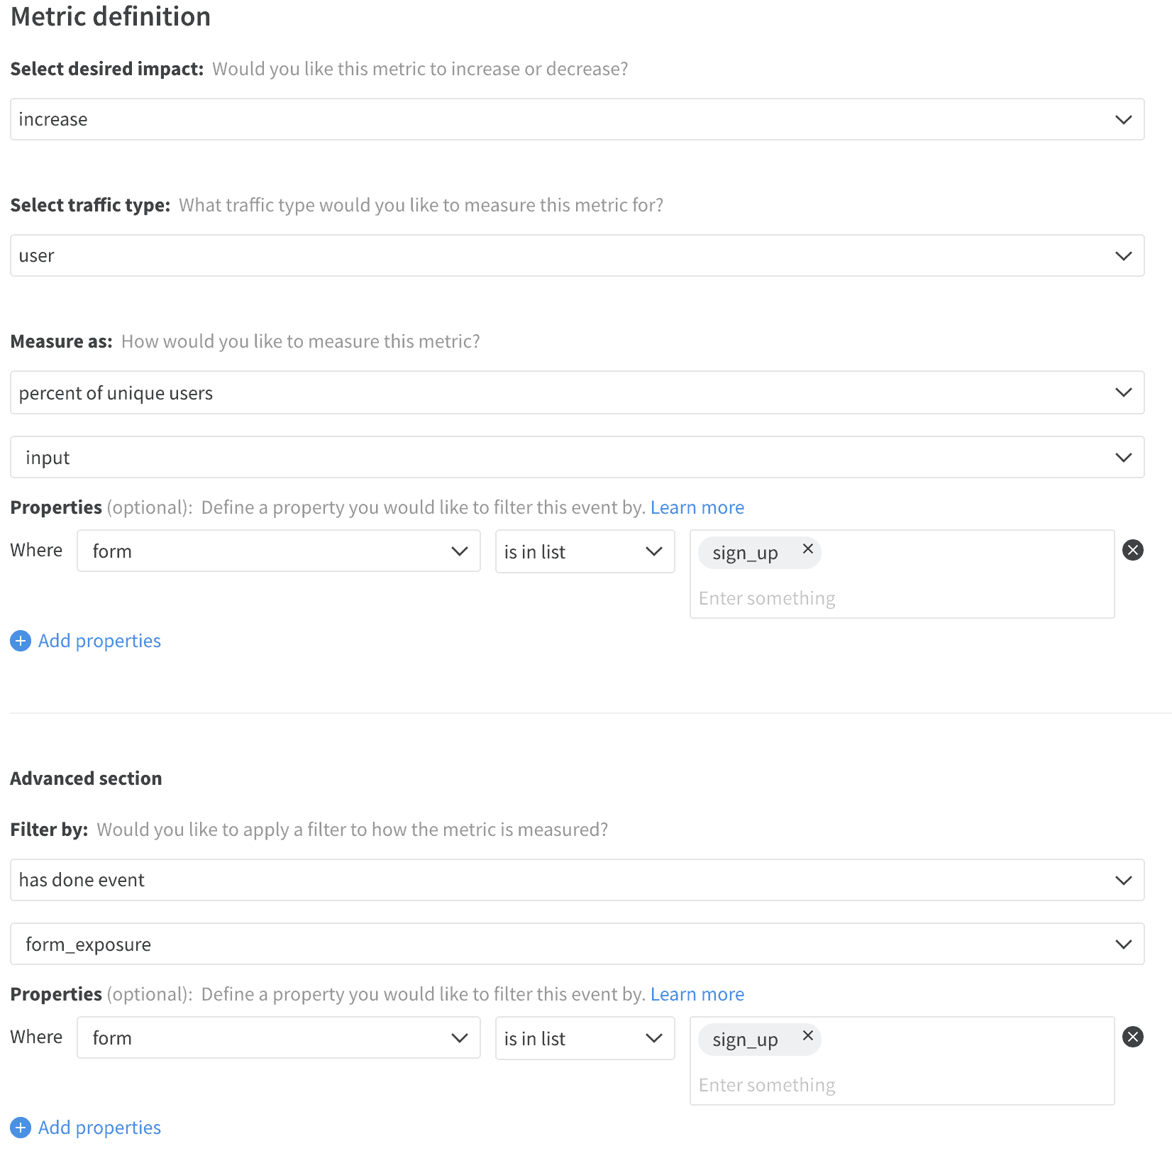Open the 'has done event' filter dropdown

[x=577, y=880]
